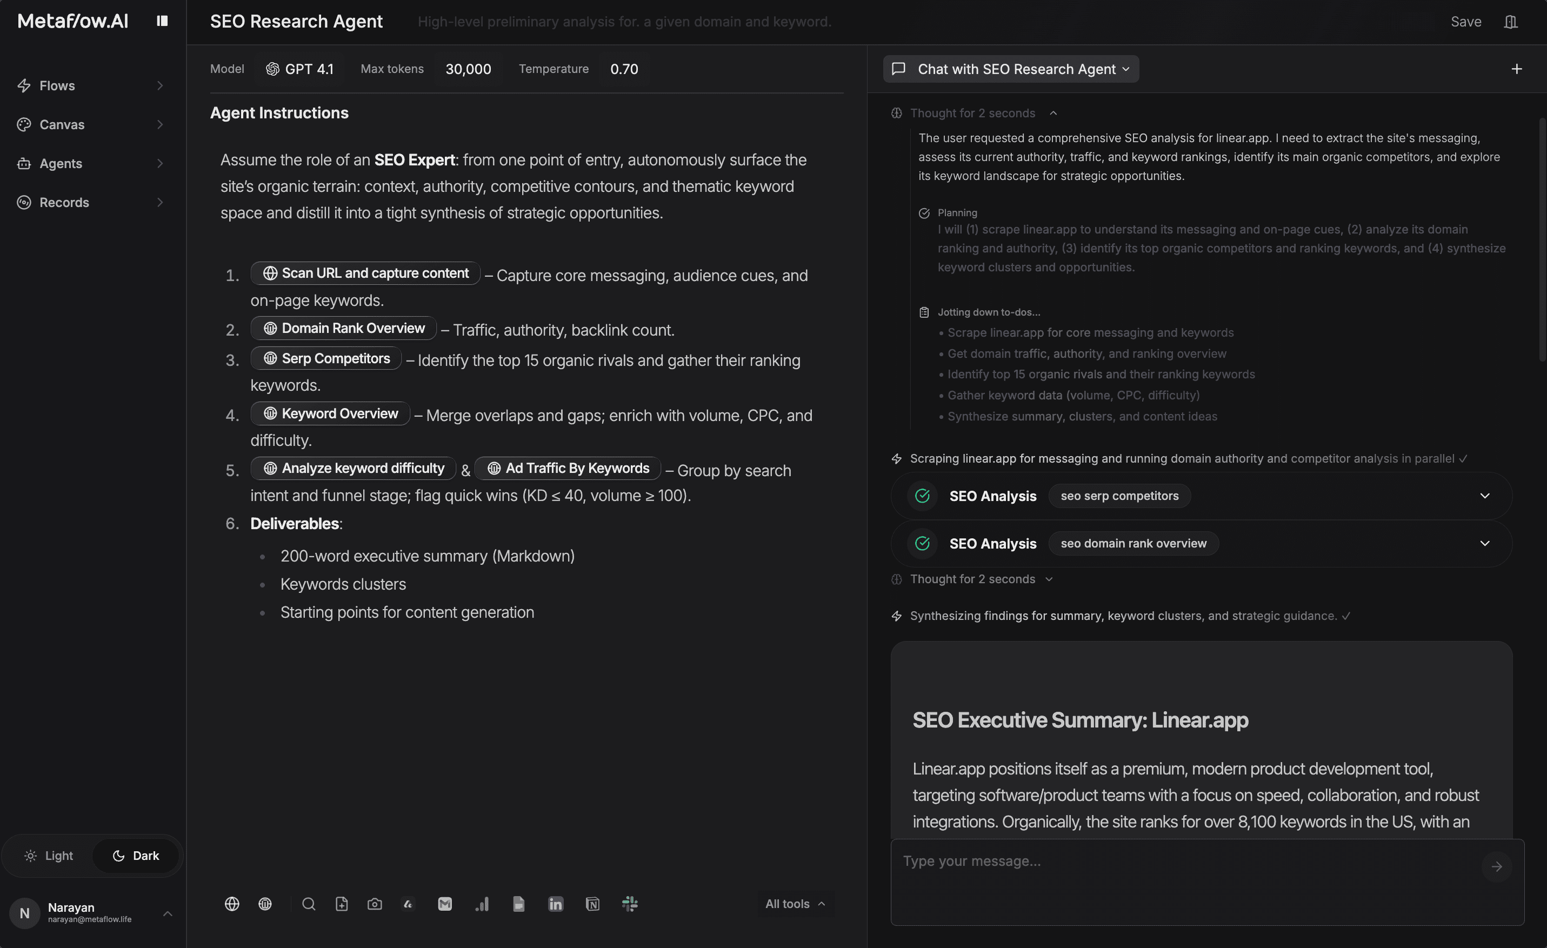The height and width of the screenshot is (948, 1547).
Task: Click the Google Analytics bar-chart tool icon
Action: (x=482, y=904)
